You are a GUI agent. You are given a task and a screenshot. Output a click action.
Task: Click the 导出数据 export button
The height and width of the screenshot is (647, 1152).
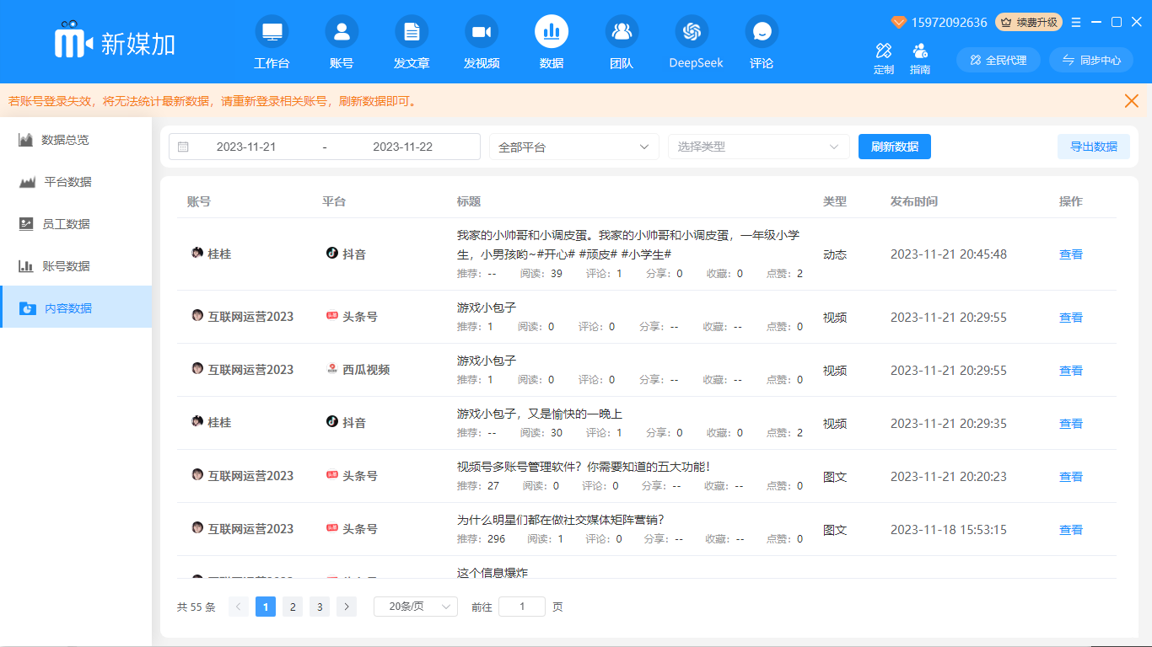click(x=1093, y=147)
